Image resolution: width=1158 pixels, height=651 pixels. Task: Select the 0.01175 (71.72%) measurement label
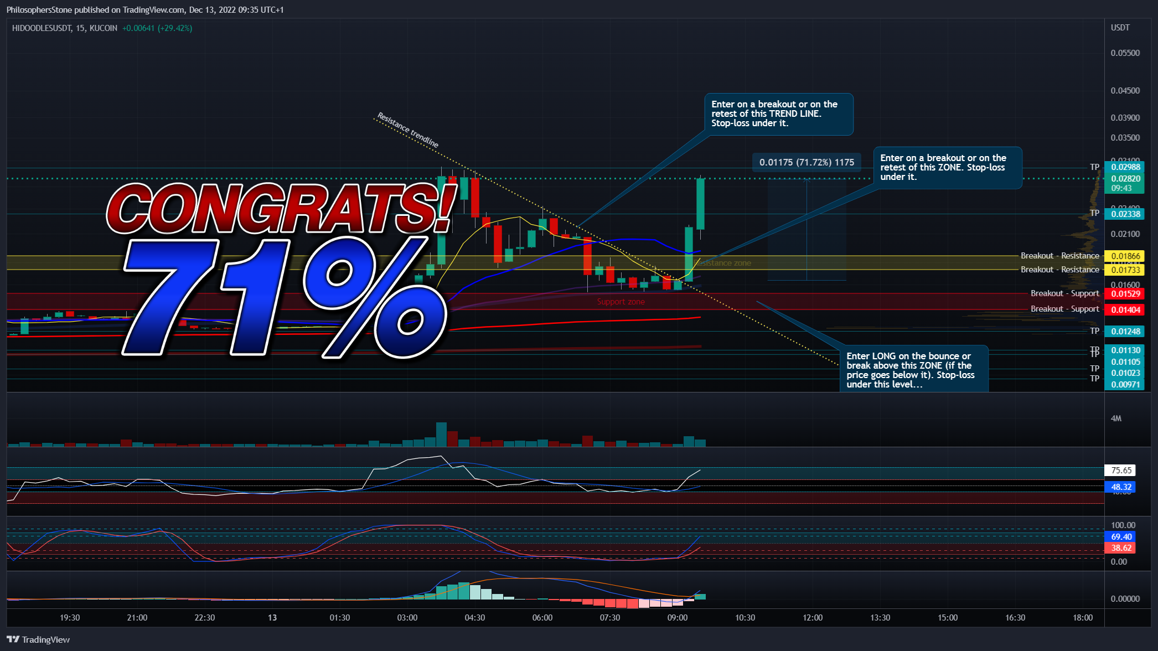pyautogui.click(x=807, y=162)
